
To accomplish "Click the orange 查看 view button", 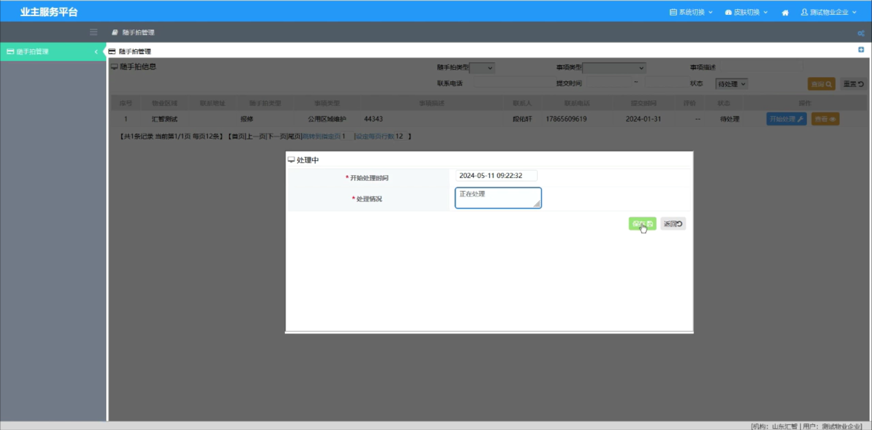I will coord(825,119).
